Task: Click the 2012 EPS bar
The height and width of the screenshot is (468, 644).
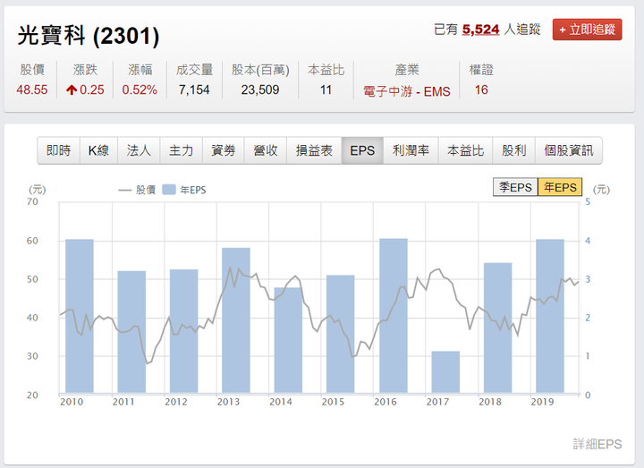Action: [183, 331]
